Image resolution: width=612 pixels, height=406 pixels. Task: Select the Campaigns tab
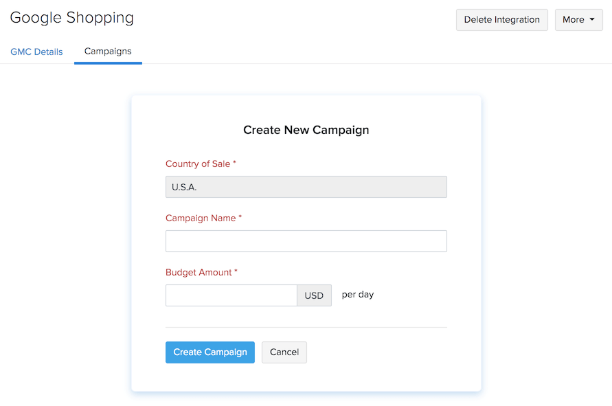(x=107, y=51)
